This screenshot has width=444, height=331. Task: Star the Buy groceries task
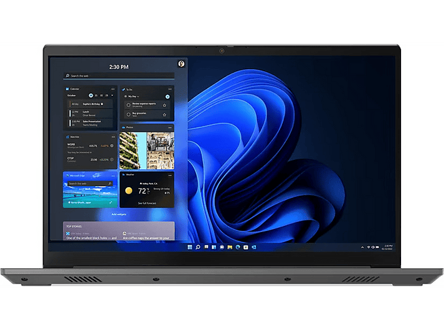tap(164, 115)
